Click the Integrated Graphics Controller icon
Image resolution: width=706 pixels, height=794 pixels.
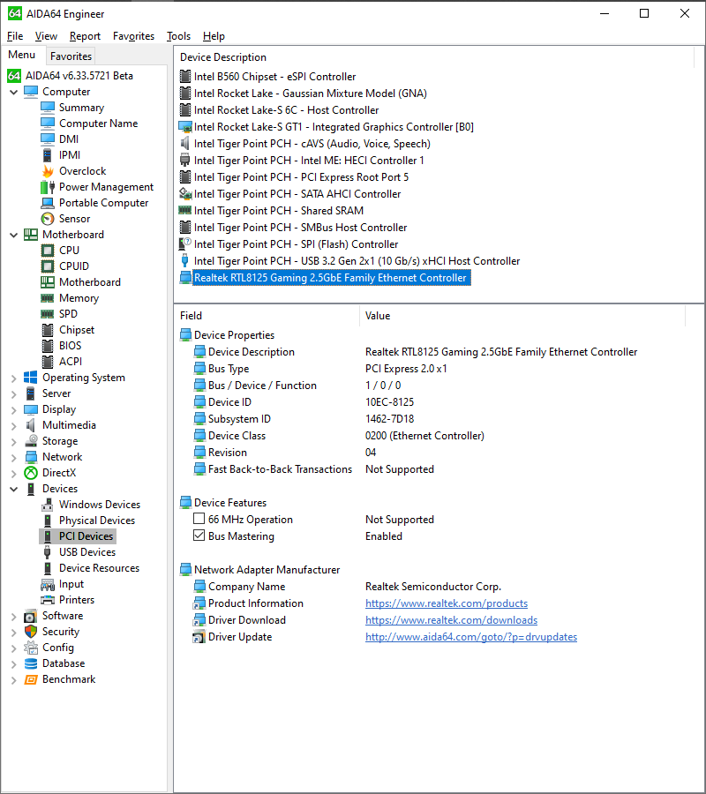185,127
